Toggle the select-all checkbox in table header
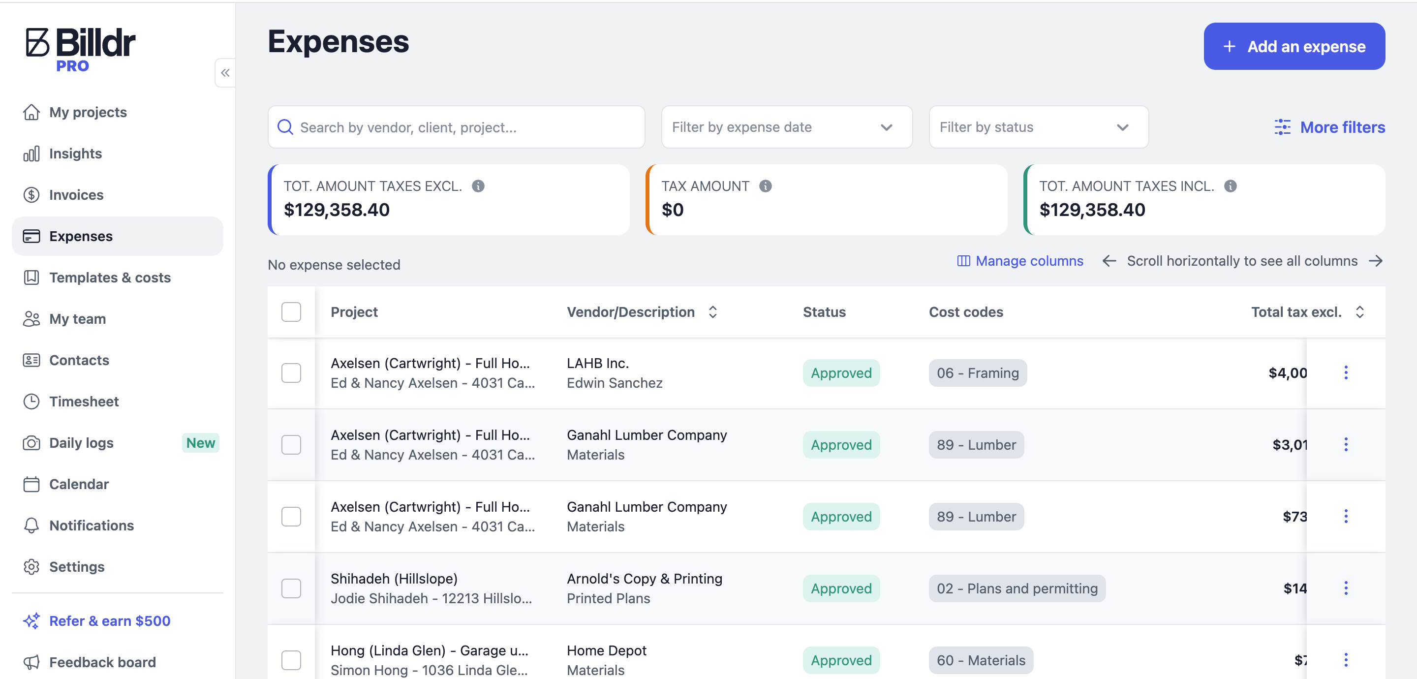 pos(291,312)
